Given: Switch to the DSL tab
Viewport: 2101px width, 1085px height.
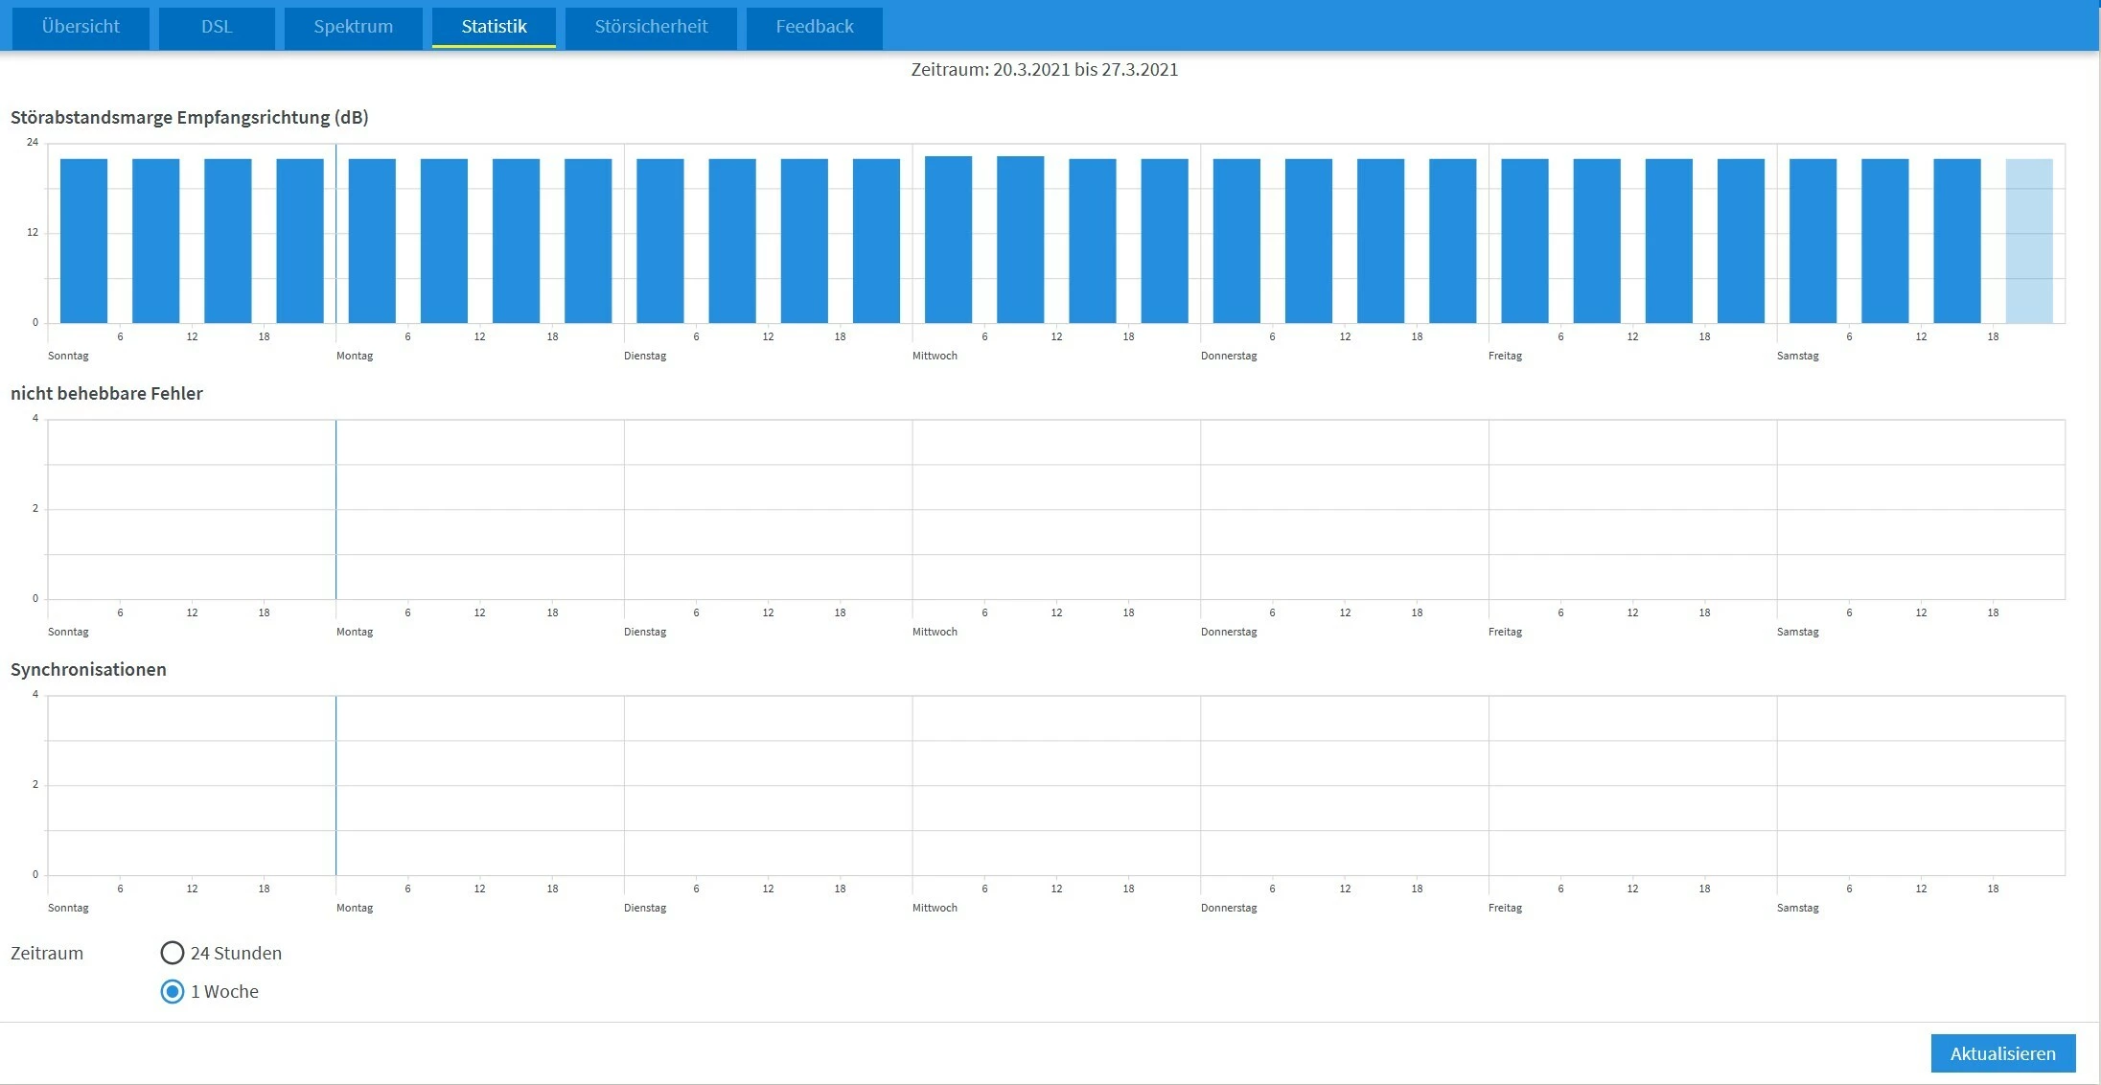Looking at the screenshot, I should click(x=217, y=27).
